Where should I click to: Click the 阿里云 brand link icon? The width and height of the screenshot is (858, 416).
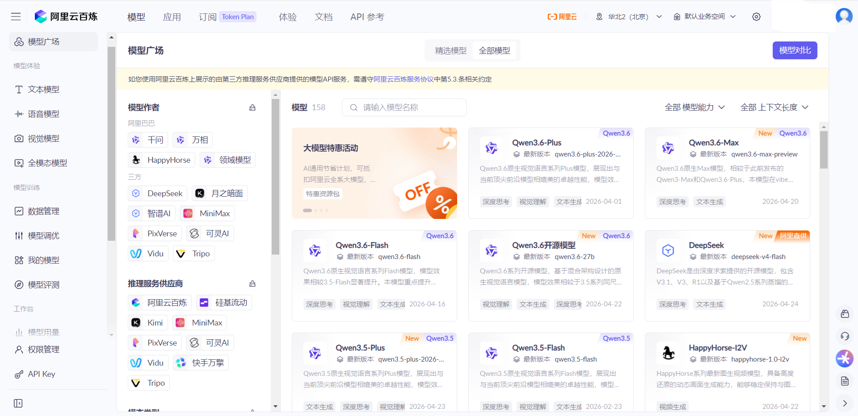562,16
